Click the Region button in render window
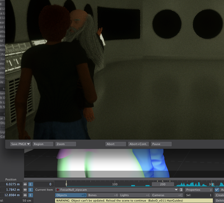224x203 pixels. click(x=43, y=144)
